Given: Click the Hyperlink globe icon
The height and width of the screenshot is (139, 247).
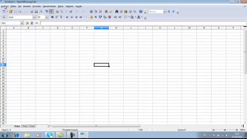Looking at the screenshot, I should pos(91,12).
